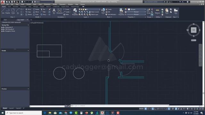Click the help search input field
The image size is (205, 115).
(x=153, y=2)
